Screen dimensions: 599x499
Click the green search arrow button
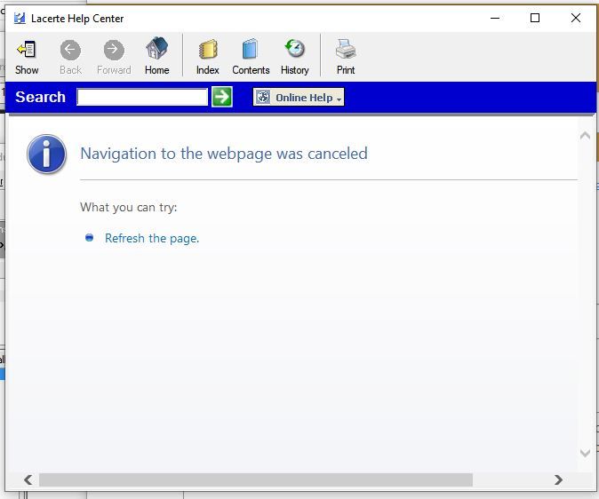tap(222, 97)
